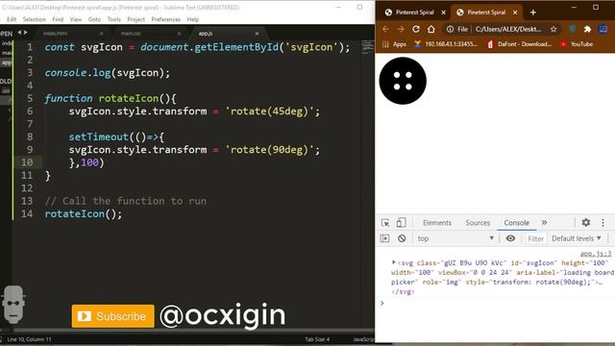615x346 pixels.
Task: Open the Edit menu in Sublime Text
Action: (x=12, y=19)
